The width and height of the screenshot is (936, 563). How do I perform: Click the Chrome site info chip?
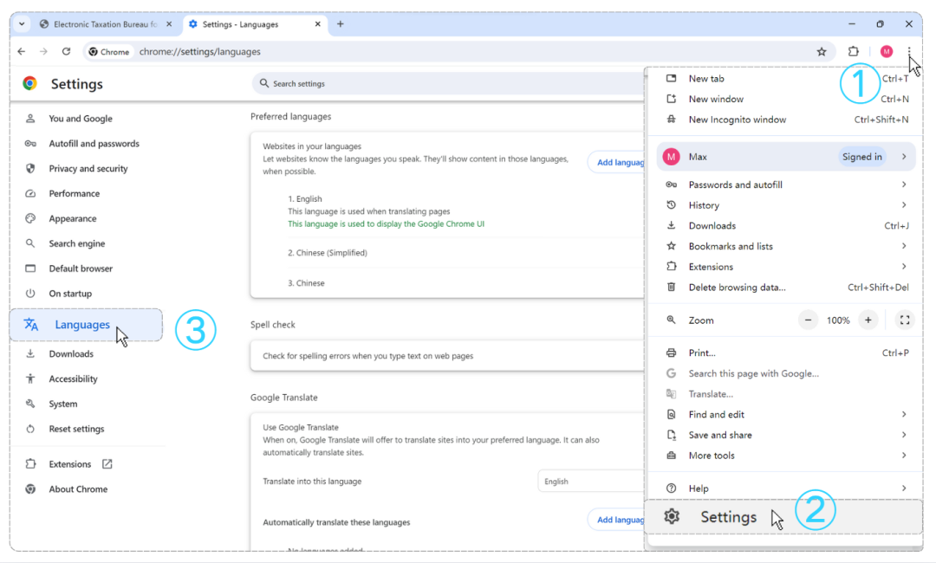click(x=109, y=52)
